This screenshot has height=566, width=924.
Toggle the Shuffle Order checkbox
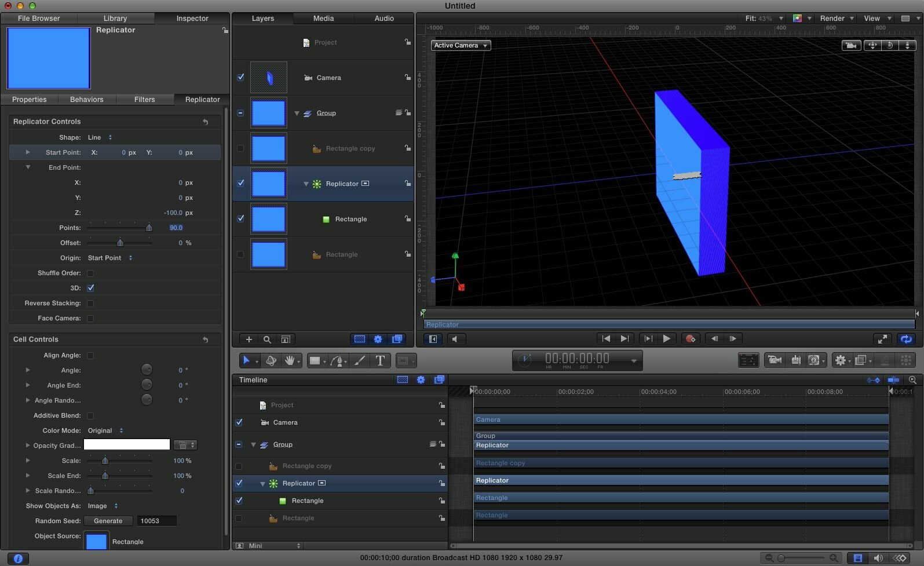[x=90, y=273]
